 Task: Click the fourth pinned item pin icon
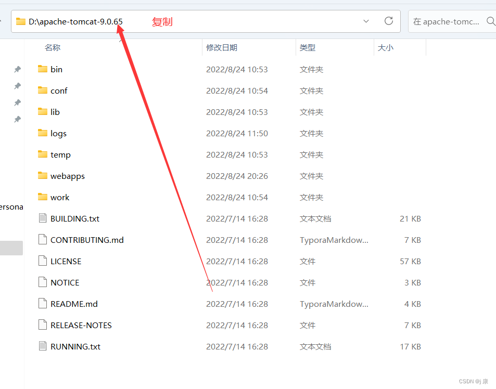click(x=17, y=120)
